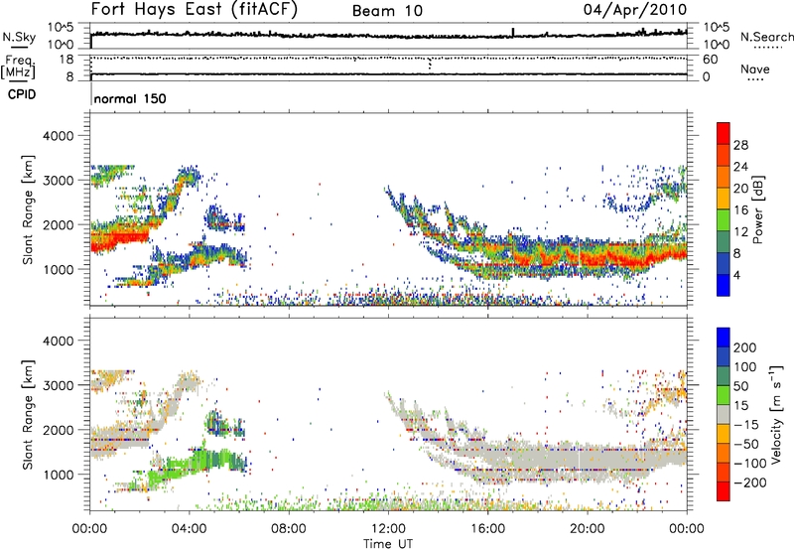Viewport: 794px width, 550px height.
Task: Click the 'Nave' legend label
Action: pos(754,69)
